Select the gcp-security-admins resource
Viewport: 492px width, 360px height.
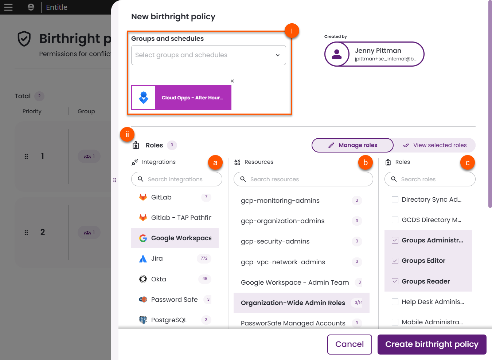click(x=275, y=241)
